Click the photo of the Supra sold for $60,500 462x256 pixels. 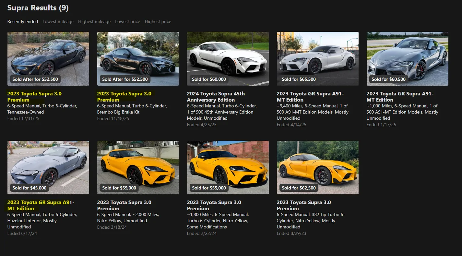(408, 59)
